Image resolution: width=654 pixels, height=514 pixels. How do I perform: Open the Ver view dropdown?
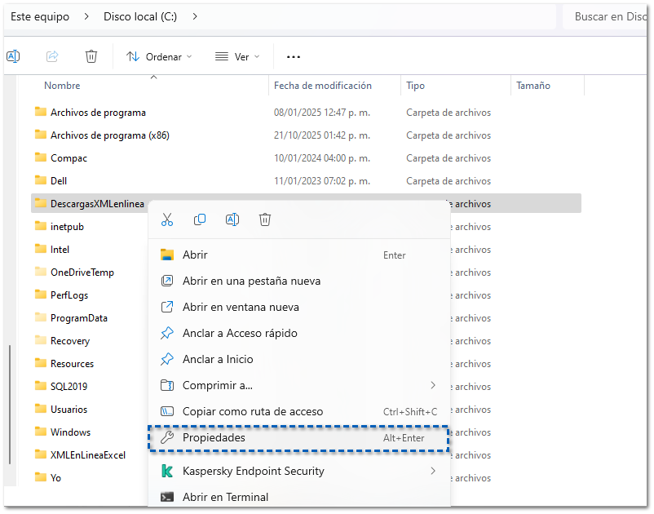coord(237,57)
